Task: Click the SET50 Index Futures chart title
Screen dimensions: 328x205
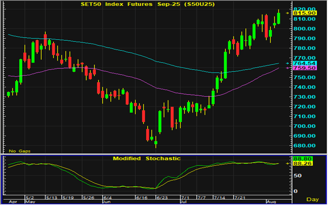Action: click(147, 4)
